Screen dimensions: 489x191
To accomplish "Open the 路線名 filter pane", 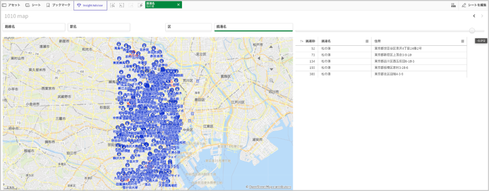I will click(33, 27).
